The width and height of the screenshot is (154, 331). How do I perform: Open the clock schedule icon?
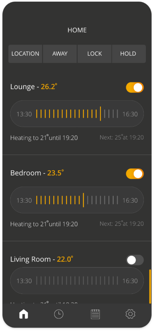pyautogui.click(x=59, y=314)
